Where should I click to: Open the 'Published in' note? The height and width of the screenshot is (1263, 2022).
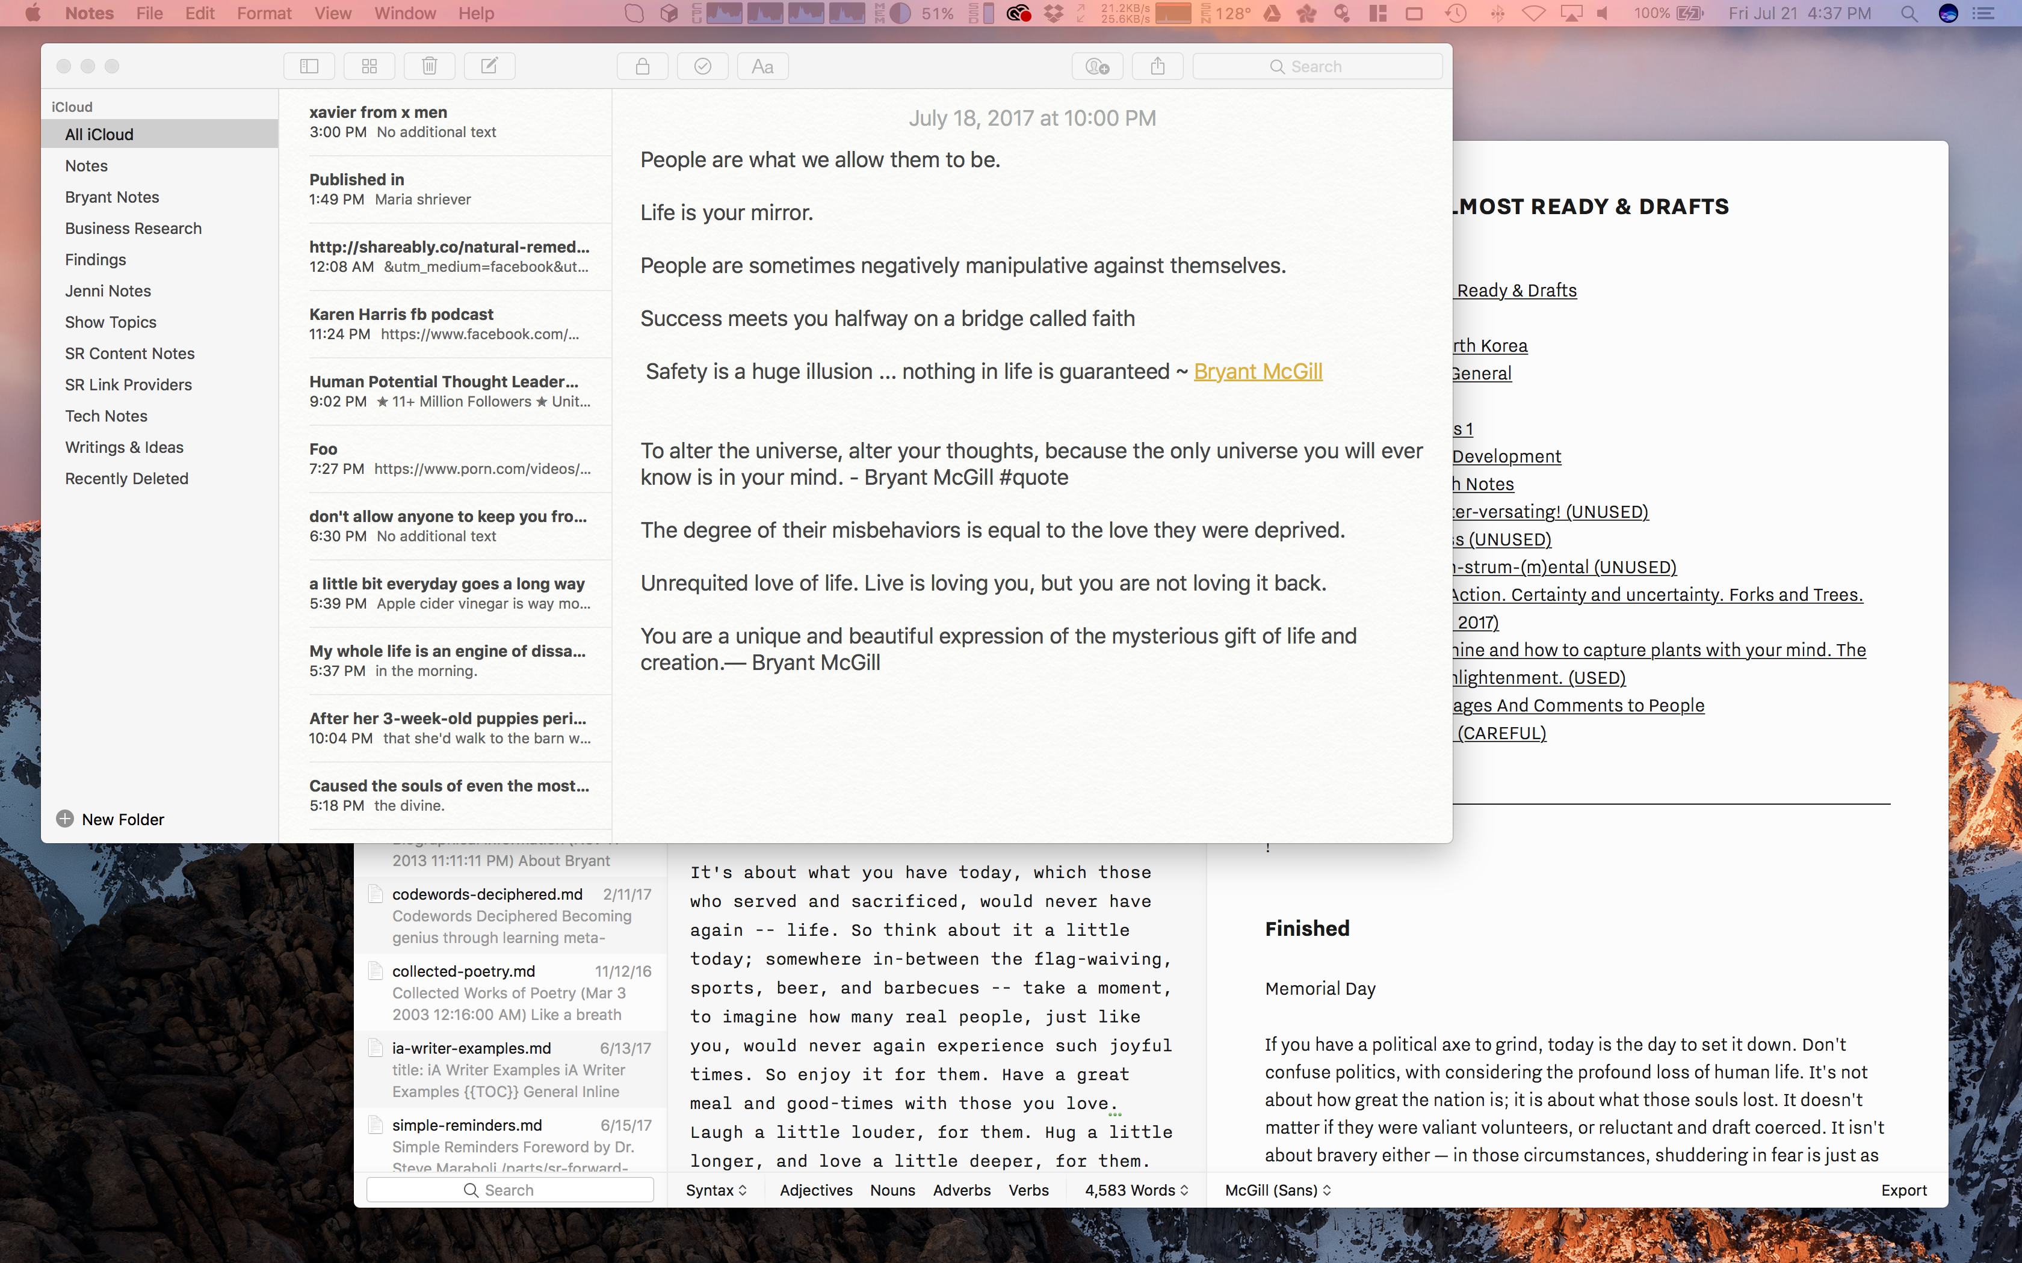coord(445,189)
